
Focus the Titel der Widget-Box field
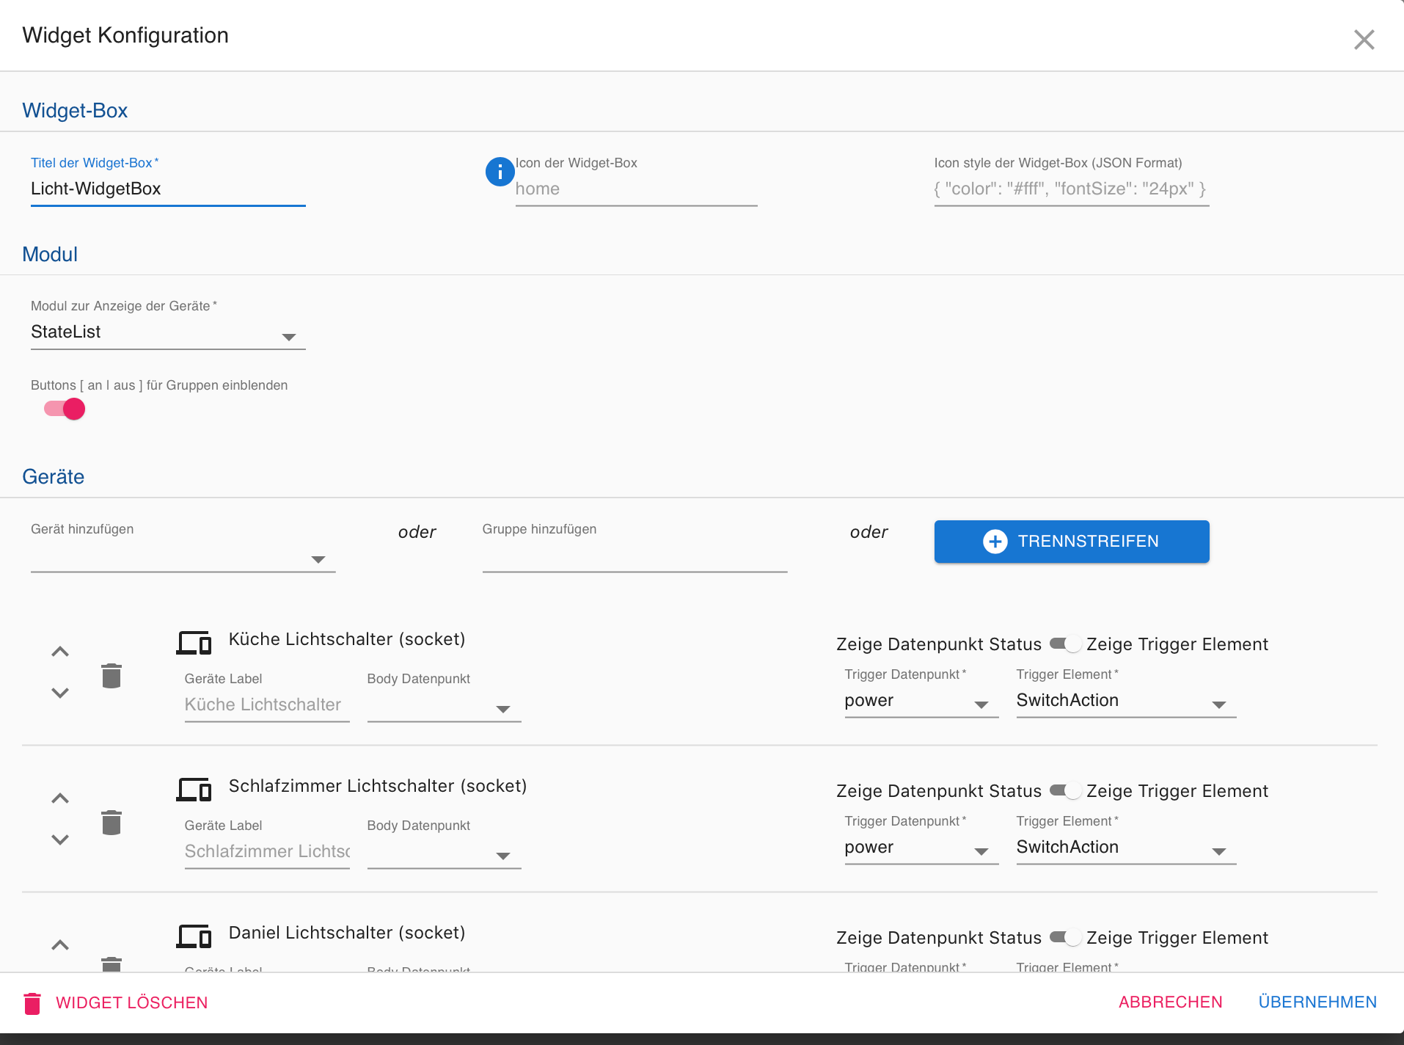tap(168, 189)
